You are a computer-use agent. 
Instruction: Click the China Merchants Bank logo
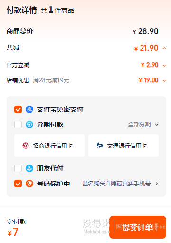pyautogui.click(x=26, y=146)
